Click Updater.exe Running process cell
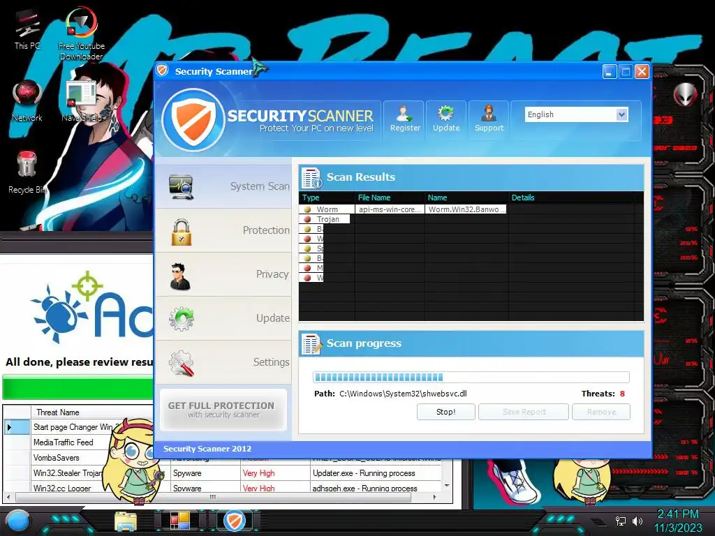This screenshot has width=715, height=536. pos(376,473)
